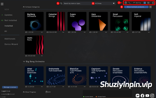The height and width of the screenshot is (98, 156).
Task: Click the logged-in email a.rautner@vsl.co.at
Action: tap(8, 94)
